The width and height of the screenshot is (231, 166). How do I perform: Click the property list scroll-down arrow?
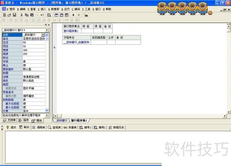[47, 110]
